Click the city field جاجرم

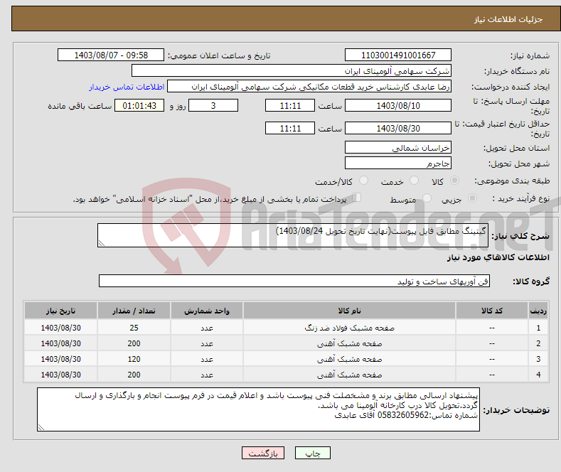[398, 163]
